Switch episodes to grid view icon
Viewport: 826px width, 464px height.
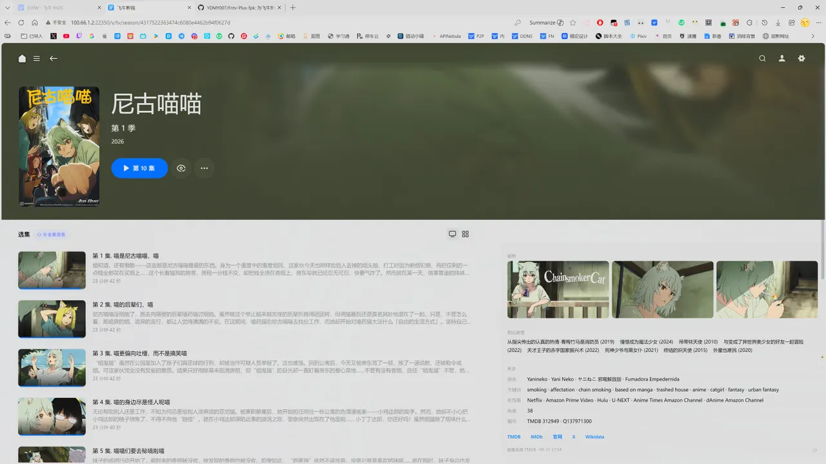tap(466, 234)
